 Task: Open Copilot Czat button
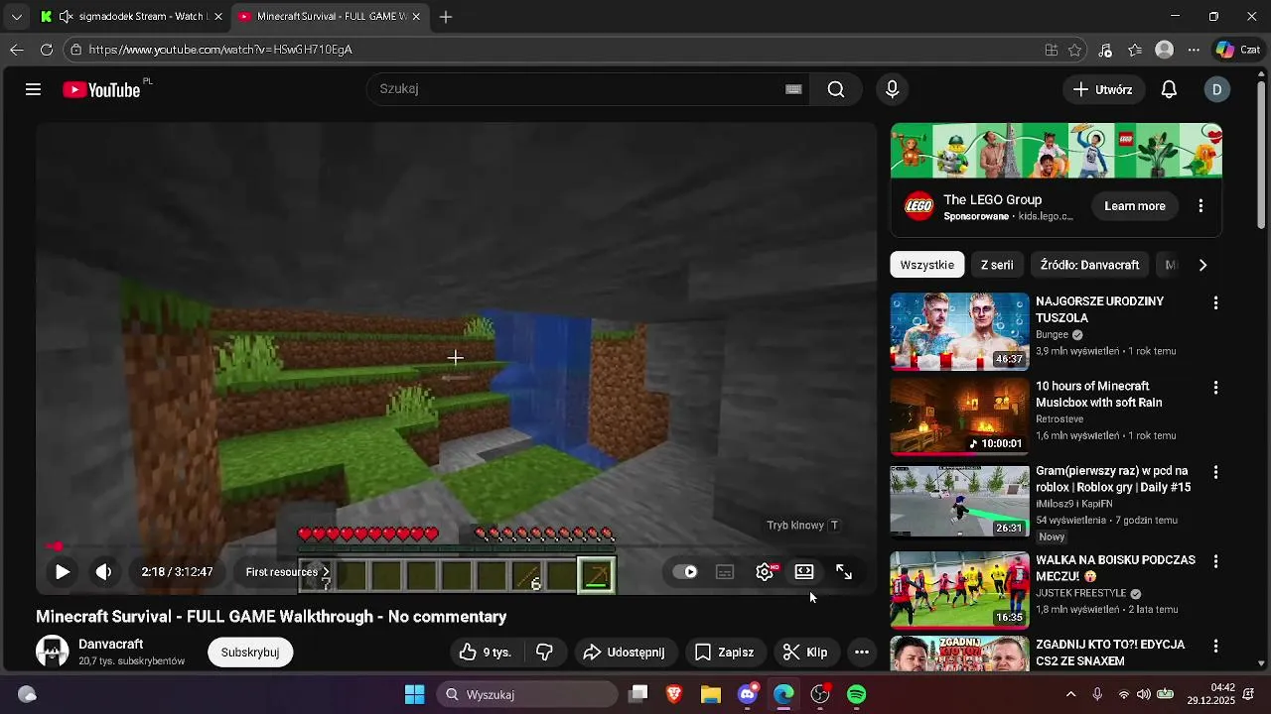tap(1238, 50)
